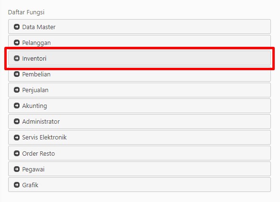Expand the Akunting panel
Screen dimensions: 280x202
[140, 106]
